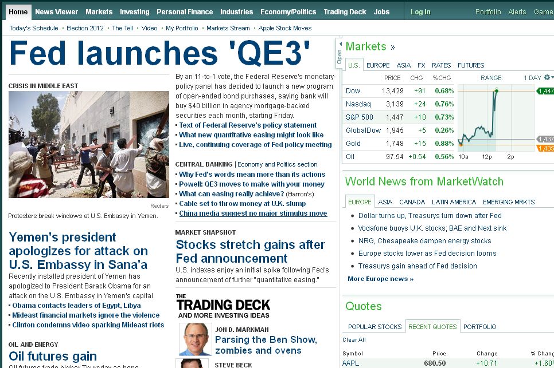Viewport: 554px width, 368px height.
Task: Click Clear All in Quotes
Action: click(354, 340)
